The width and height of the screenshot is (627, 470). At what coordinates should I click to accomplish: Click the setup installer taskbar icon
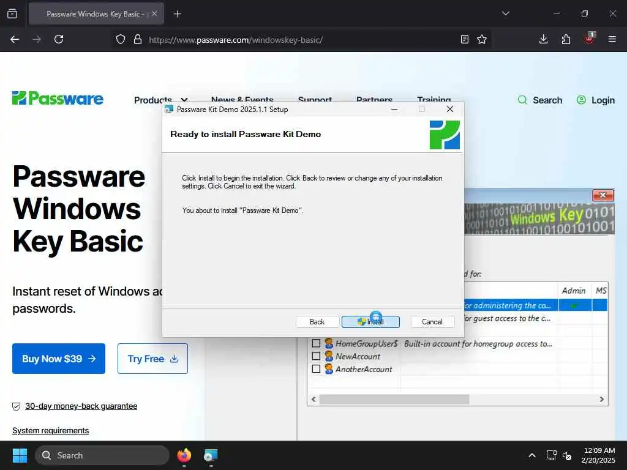[211, 455]
